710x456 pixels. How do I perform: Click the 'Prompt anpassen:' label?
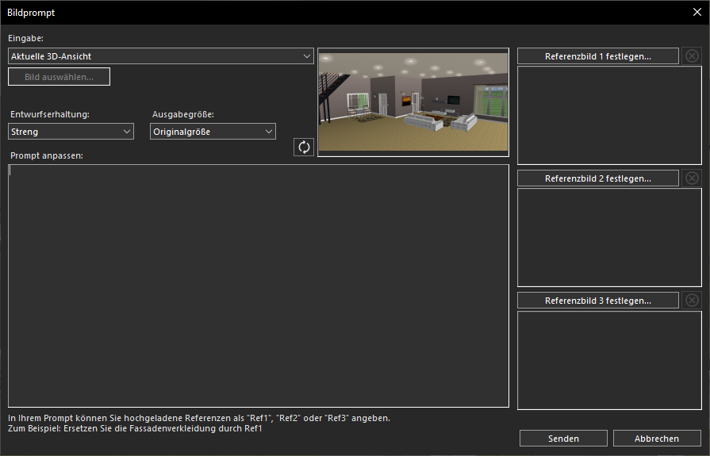pos(47,155)
